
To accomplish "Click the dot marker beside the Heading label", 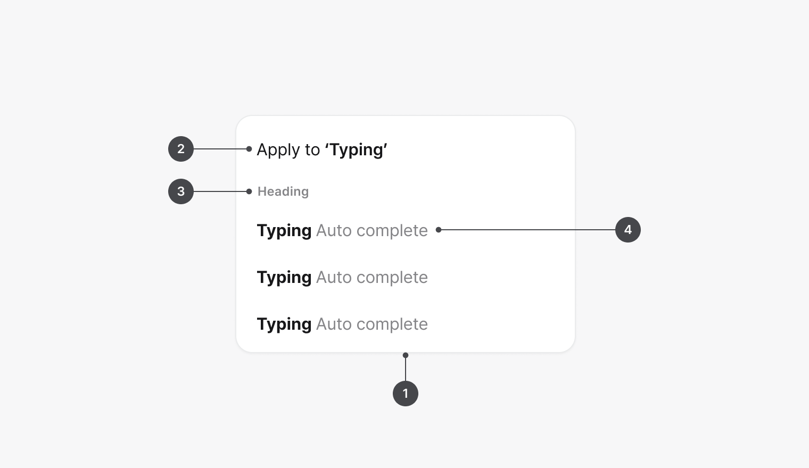I will pos(249,191).
